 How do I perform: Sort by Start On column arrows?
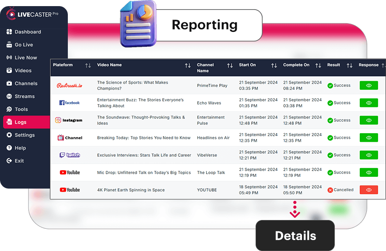[x=274, y=65]
